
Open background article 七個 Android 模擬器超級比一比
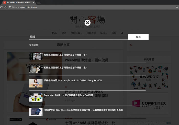click(90, 123)
